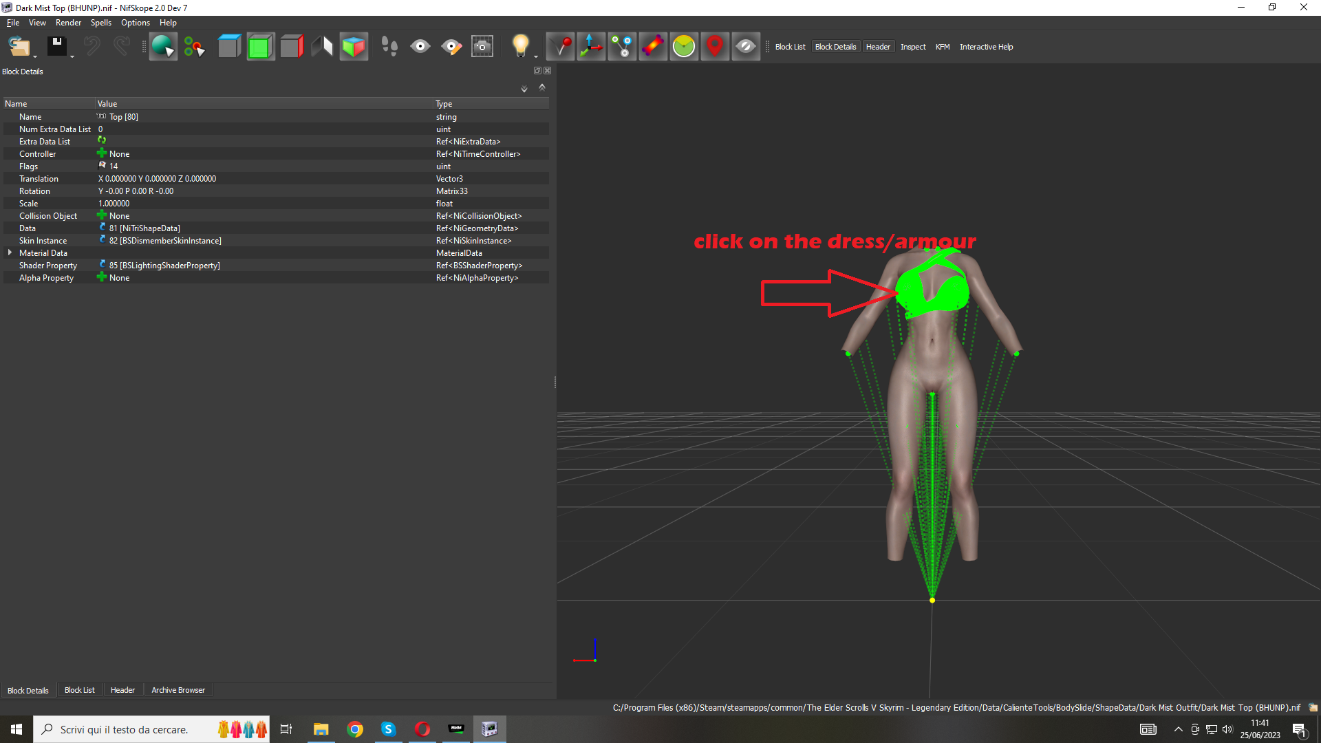Open the lighting bulb dropdown arrow

[536, 56]
